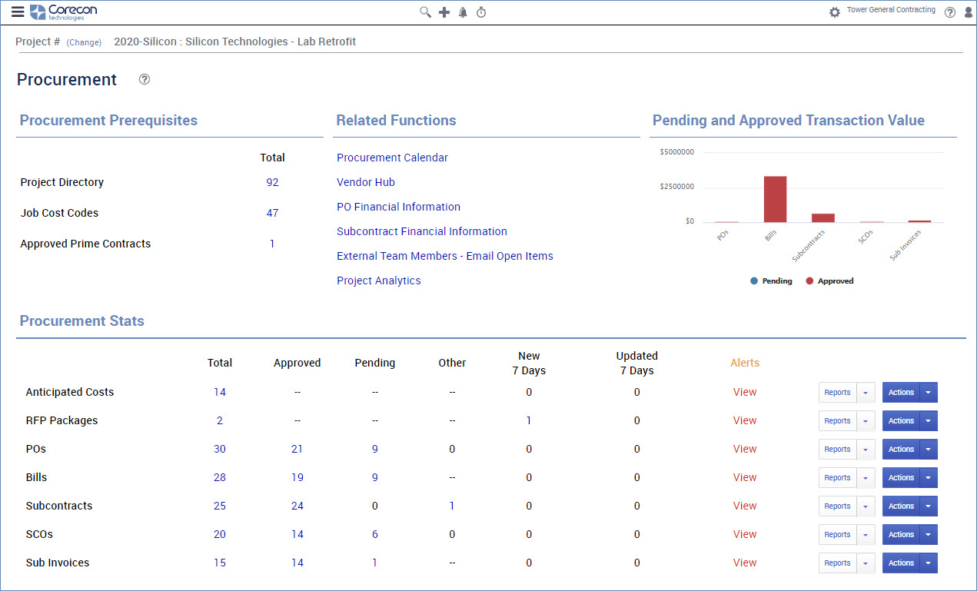Click Job Cost Codes total 47
Screen dimensions: 977x591
pyautogui.click(x=272, y=213)
